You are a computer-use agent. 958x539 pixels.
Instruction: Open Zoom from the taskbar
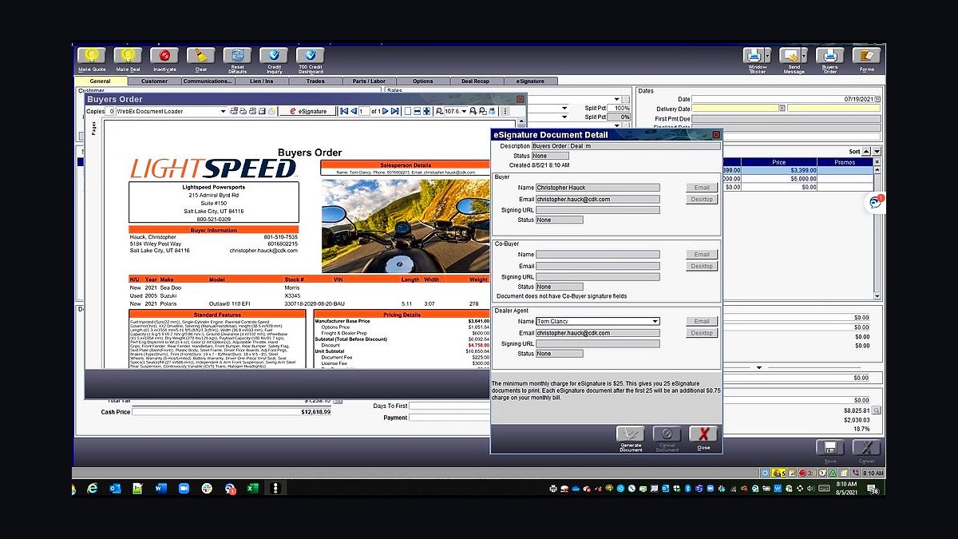pyautogui.click(x=184, y=487)
